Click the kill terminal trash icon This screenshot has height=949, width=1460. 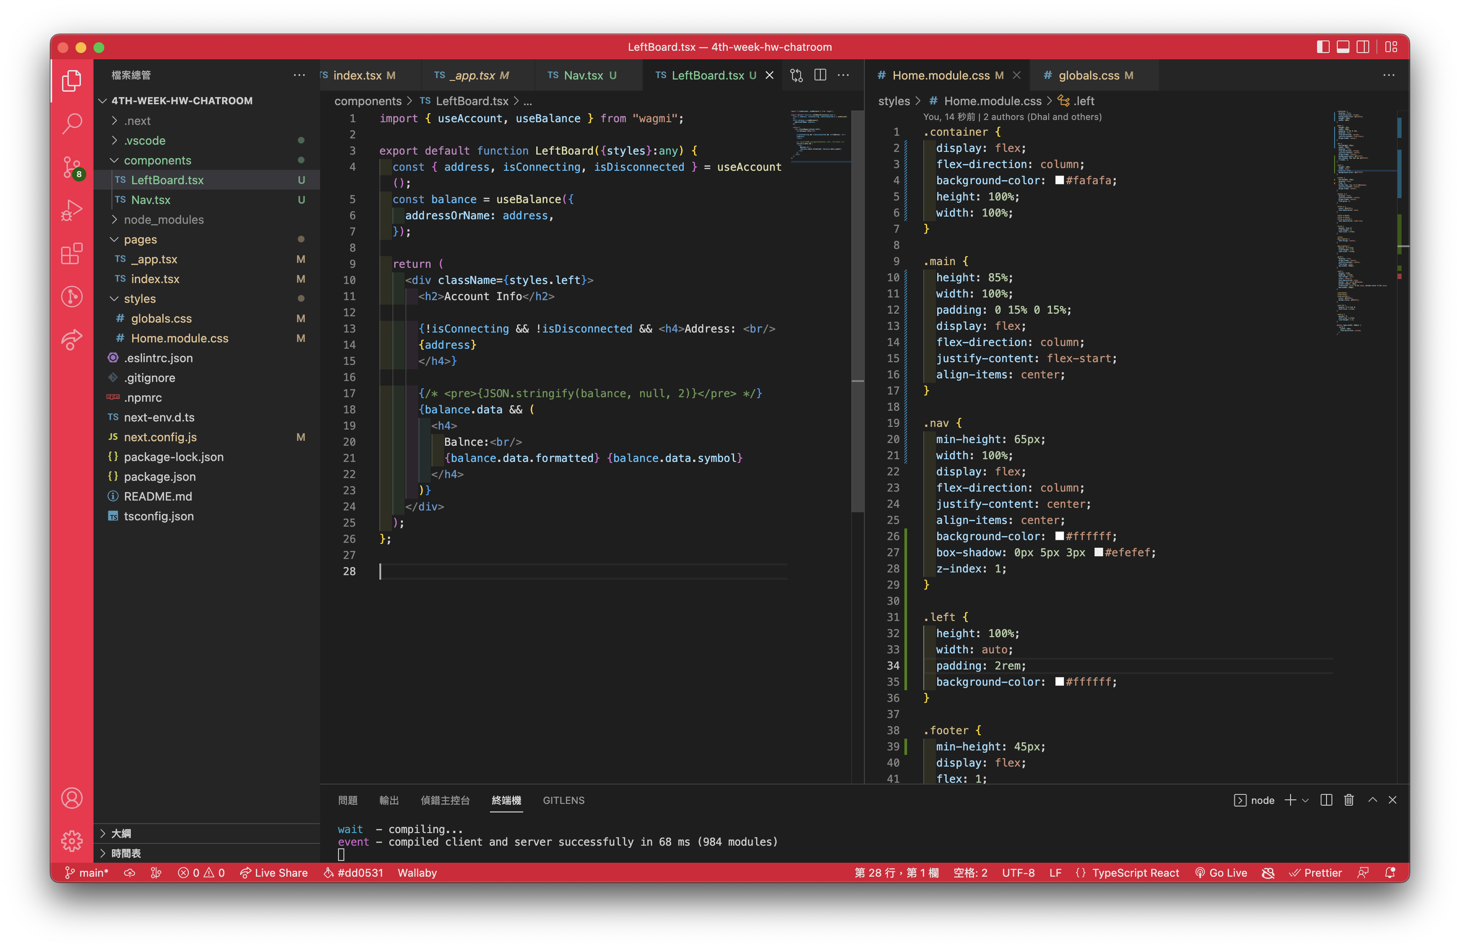pyautogui.click(x=1349, y=800)
